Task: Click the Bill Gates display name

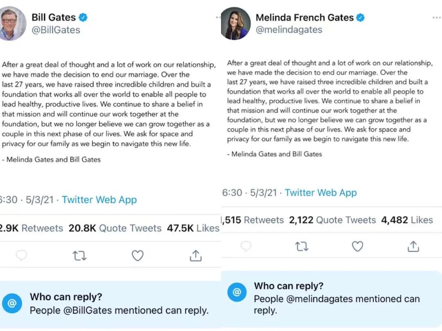Action: [54, 18]
